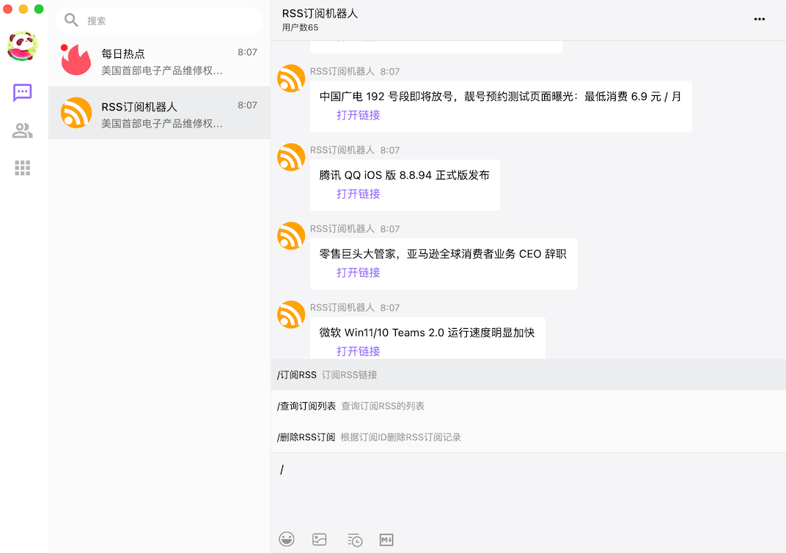Click the red unread dot on 每日热点

[x=65, y=48]
